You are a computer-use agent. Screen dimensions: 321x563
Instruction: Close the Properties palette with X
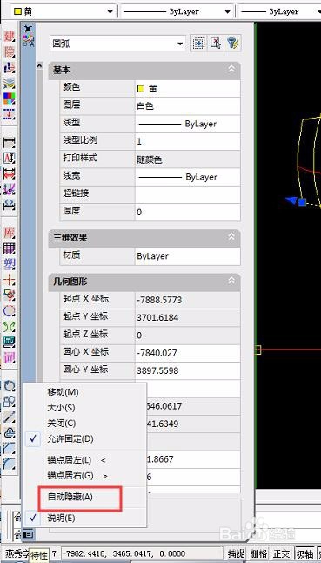click(x=28, y=29)
